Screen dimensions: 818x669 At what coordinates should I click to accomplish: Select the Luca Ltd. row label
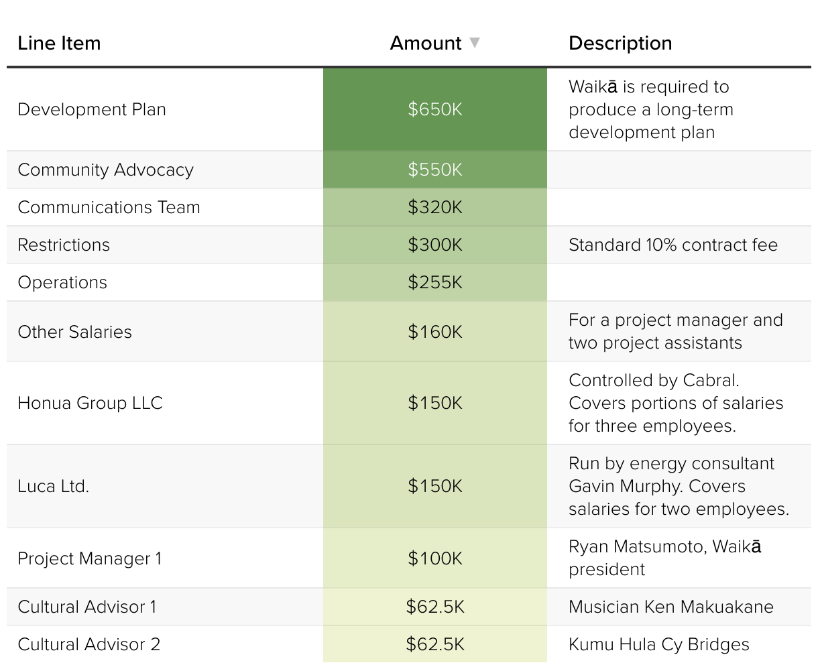coord(53,486)
